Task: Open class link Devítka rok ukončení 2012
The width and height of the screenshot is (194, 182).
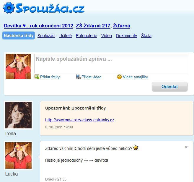Action: (x=38, y=26)
